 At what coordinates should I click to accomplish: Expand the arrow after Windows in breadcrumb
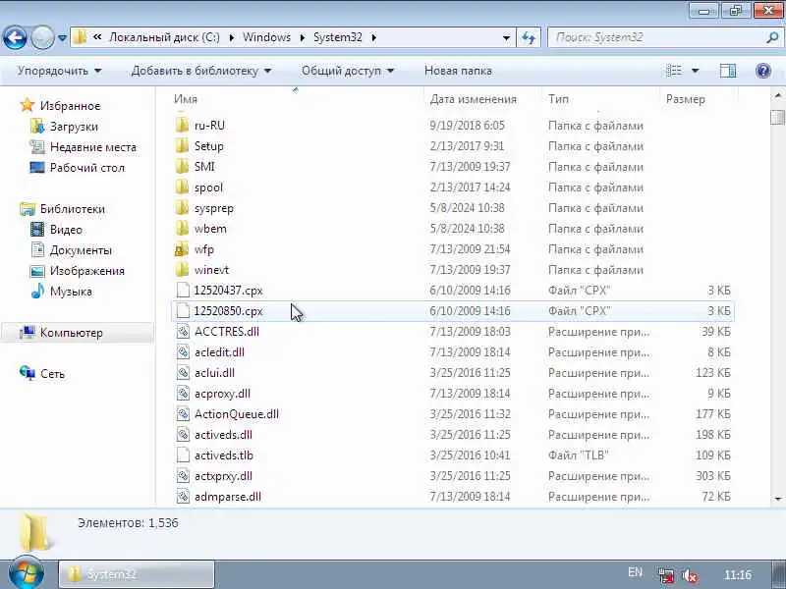(x=303, y=37)
